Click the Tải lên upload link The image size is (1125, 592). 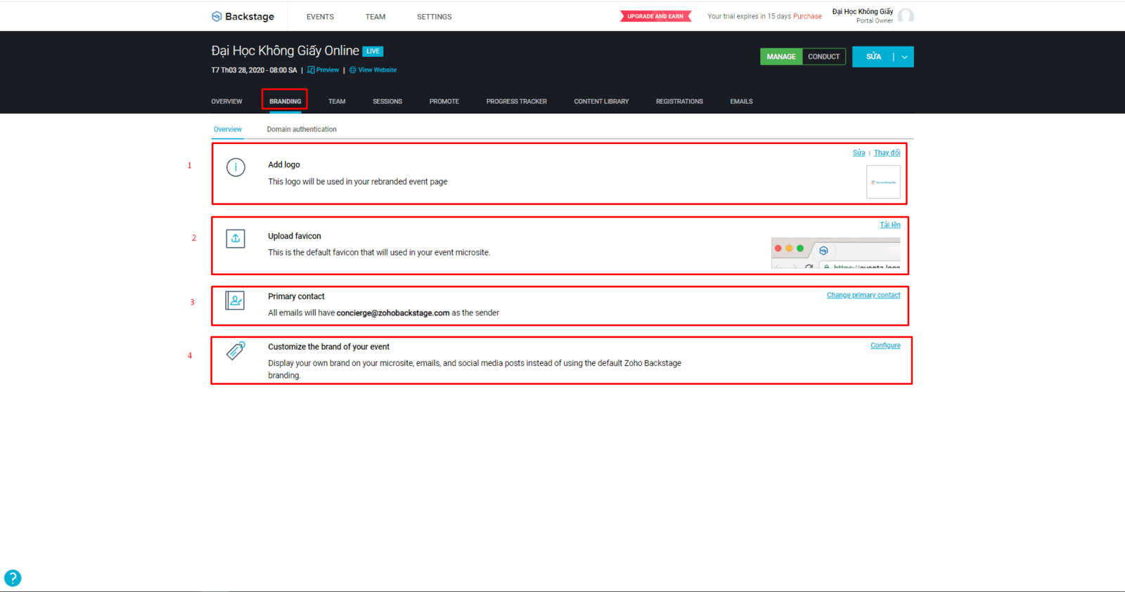pos(889,225)
